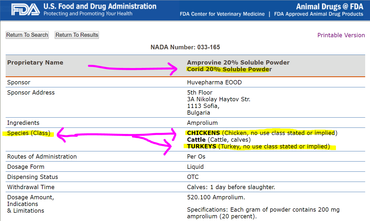
Task: Click the highlighted Corid 20% Soluble Powder text
Action: click(229, 69)
